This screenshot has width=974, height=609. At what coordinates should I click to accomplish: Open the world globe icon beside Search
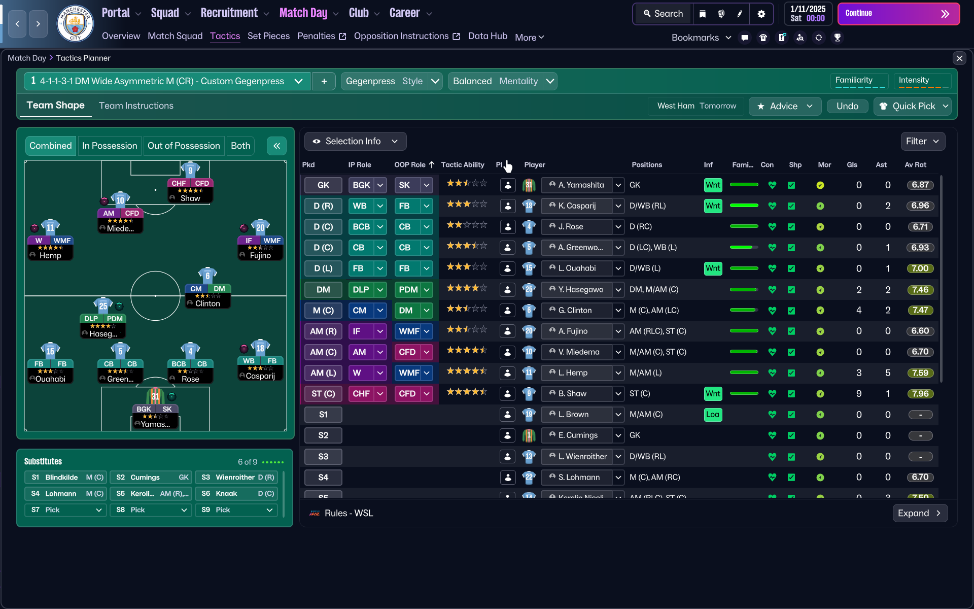pyautogui.click(x=721, y=14)
